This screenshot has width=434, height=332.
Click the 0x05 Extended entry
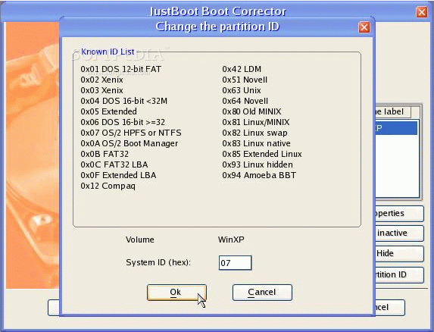(x=109, y=111)
